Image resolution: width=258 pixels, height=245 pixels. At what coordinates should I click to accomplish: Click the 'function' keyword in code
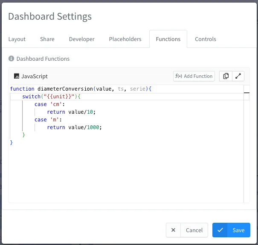coord(22,89)
